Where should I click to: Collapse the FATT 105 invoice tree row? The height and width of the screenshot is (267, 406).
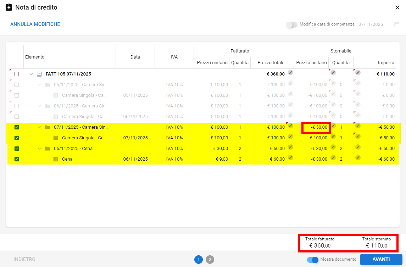pos(31,74)
